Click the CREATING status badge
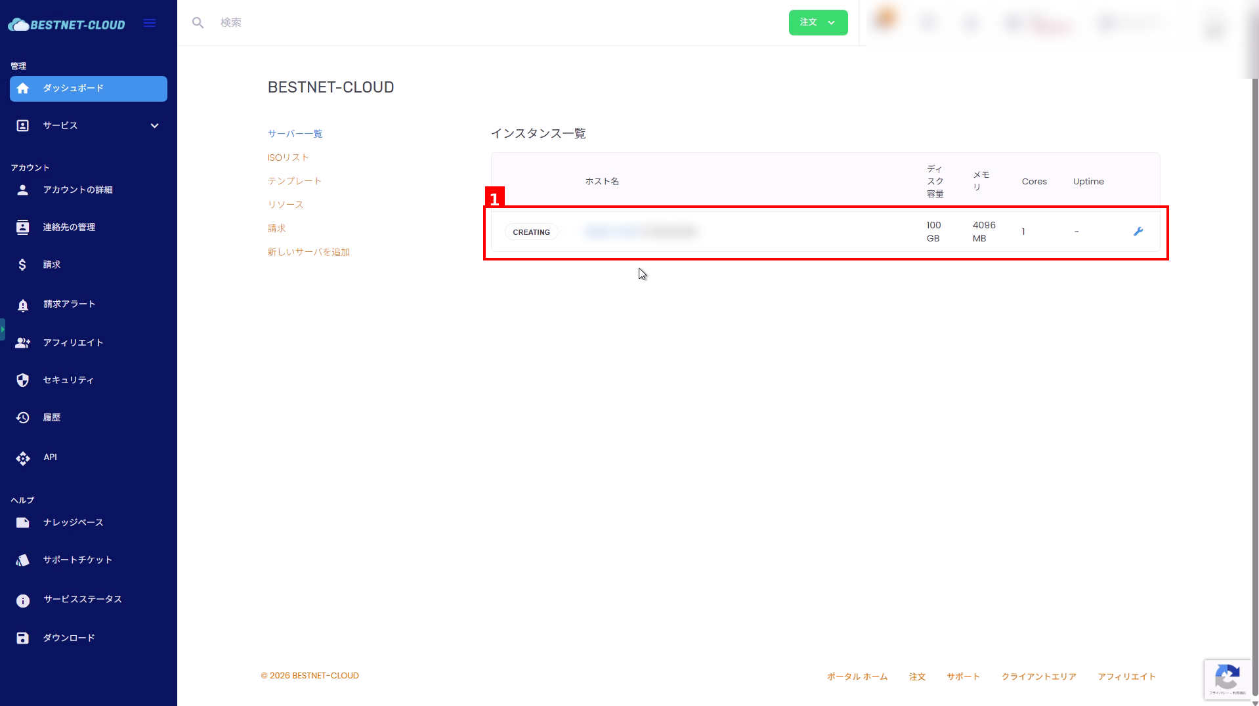Viewport: 1259px width, 706px height. (x=531, y=232)
